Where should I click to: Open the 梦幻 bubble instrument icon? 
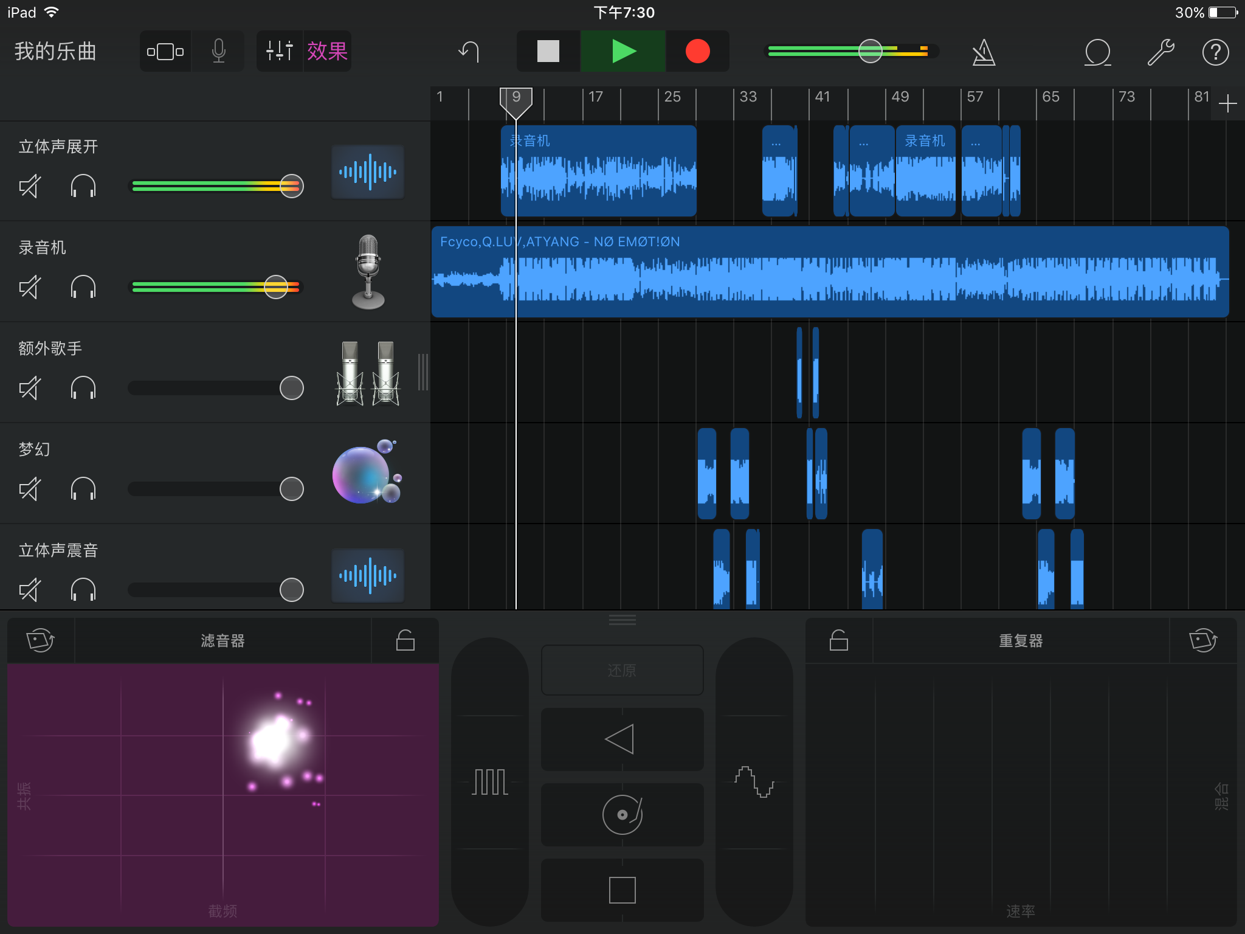pos(367,472)
